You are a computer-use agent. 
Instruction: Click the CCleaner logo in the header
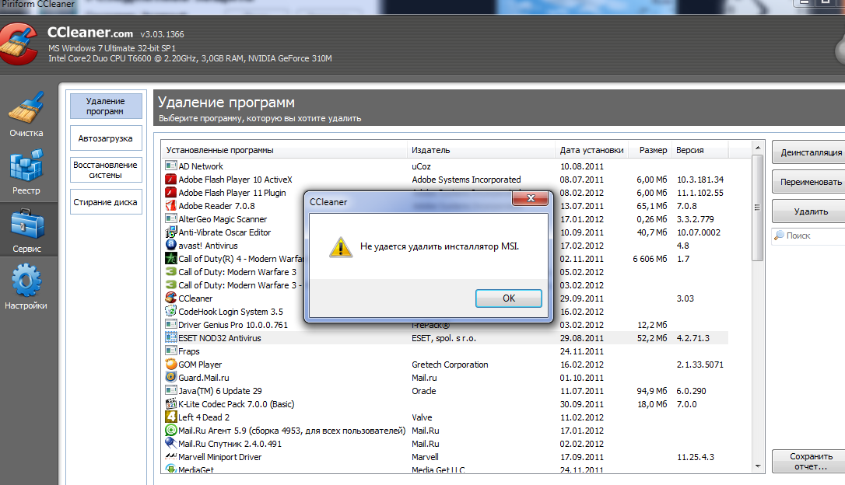19,44
